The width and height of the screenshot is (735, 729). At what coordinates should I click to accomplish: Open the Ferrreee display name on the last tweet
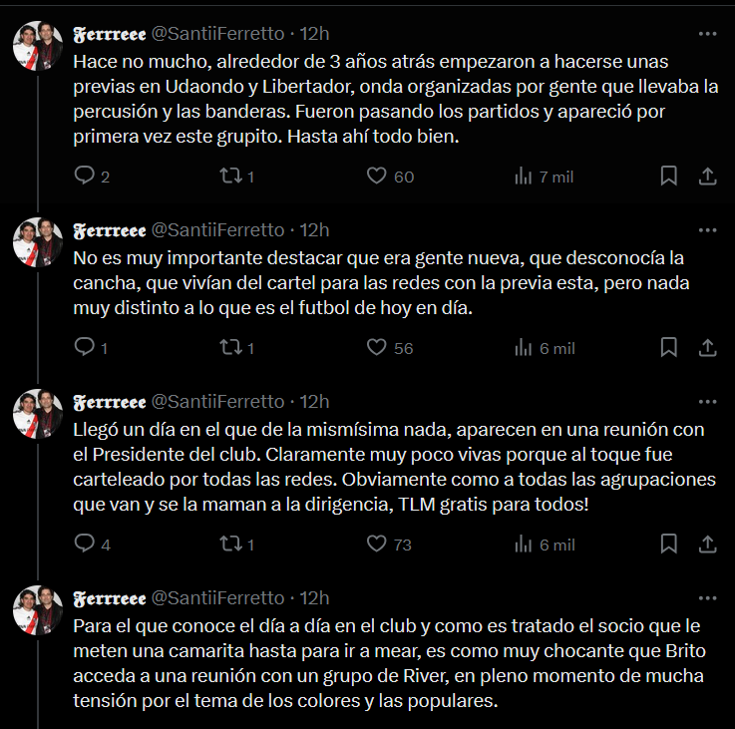tap(110, 598)
